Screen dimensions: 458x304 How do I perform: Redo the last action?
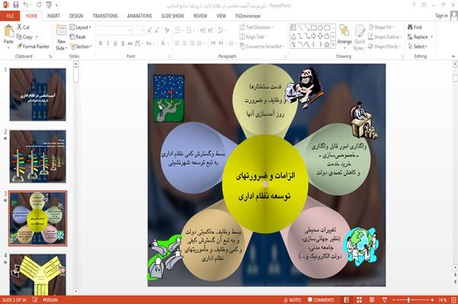pos(39,5)
